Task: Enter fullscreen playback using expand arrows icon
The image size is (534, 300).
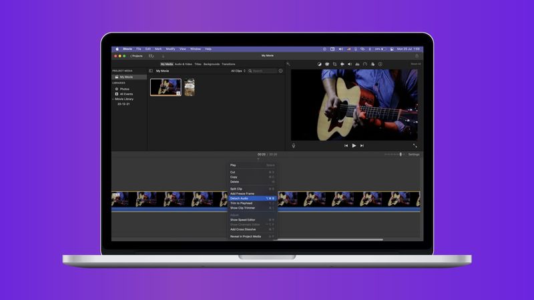Action: pos(415,145)
